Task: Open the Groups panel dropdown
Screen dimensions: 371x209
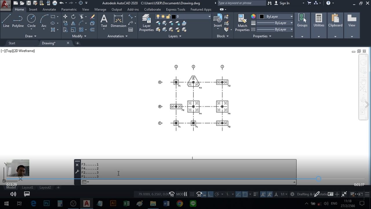Action: [302, 37]
